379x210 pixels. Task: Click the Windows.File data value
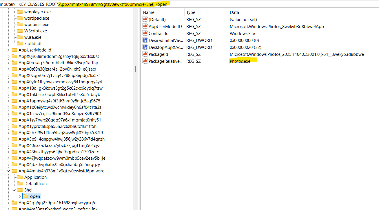242,33
